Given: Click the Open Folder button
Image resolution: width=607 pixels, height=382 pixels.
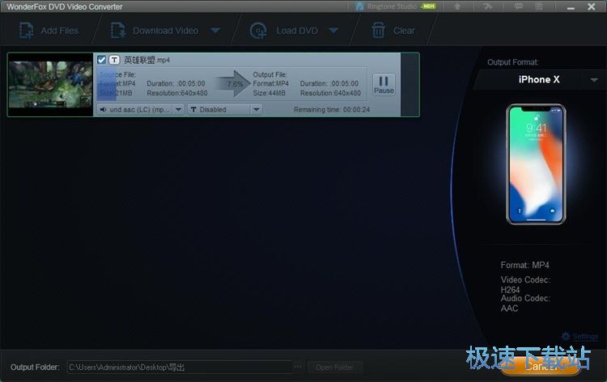Looking at the screenshot, I should tap(334, 367).
